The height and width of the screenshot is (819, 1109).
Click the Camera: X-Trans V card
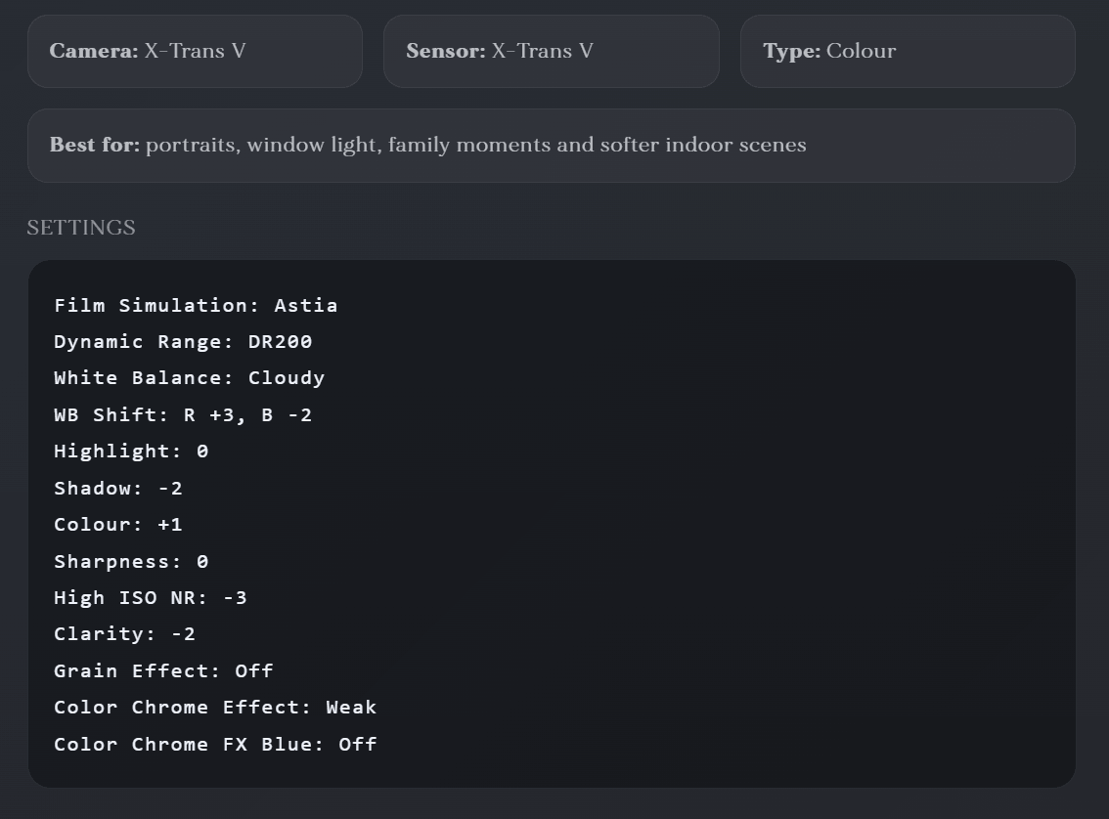tap(196, 51)
